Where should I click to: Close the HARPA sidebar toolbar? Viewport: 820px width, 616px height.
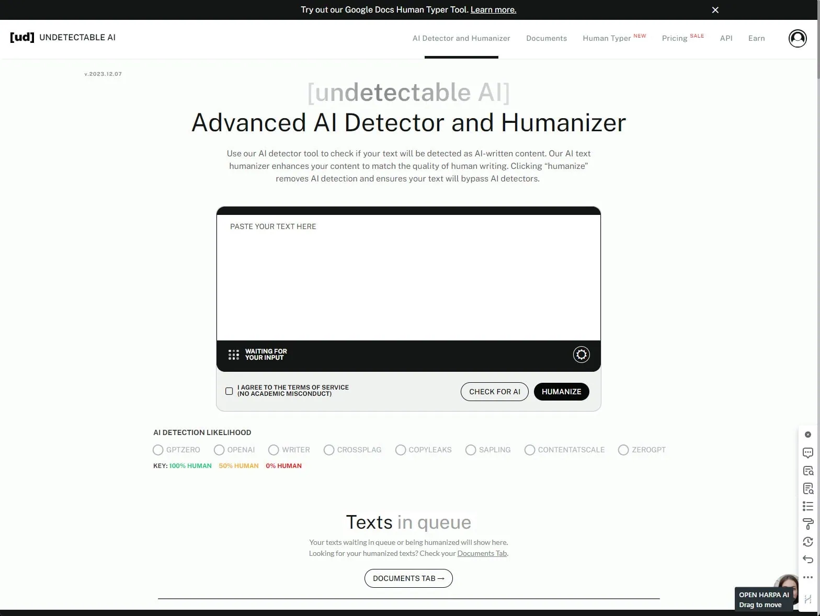point(807,435)
